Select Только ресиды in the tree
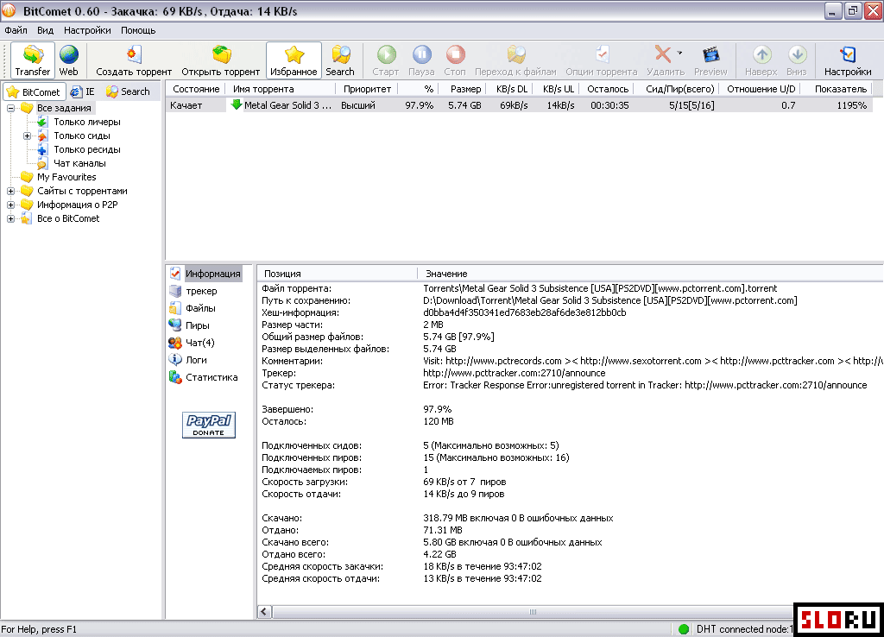Viewport: 884px width, 637px height. click(x=87, y=149)
